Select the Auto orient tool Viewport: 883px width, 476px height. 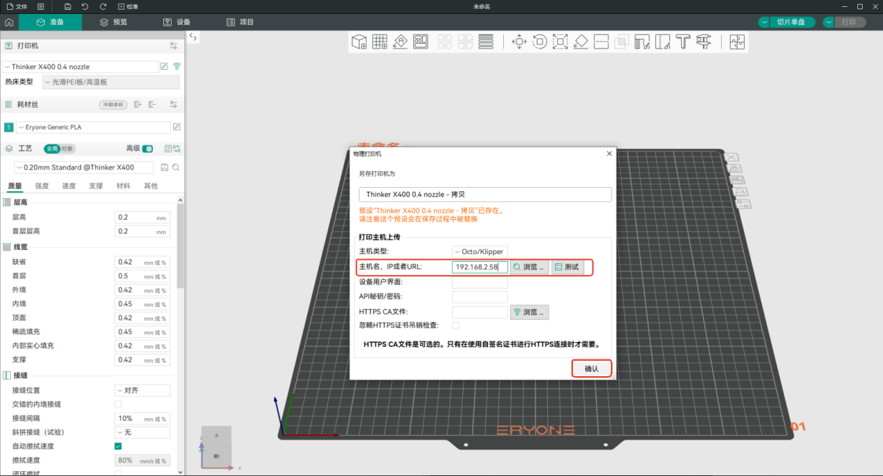pos(400,42)
